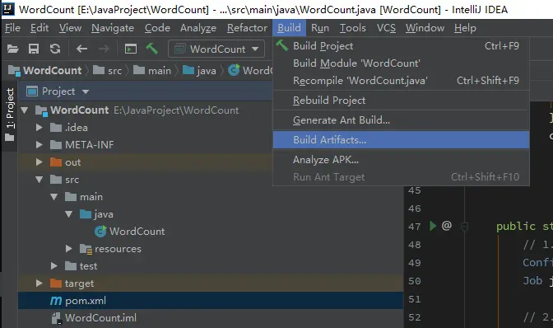Select WordCount.iml in the project tree
The height and width of the screenshot is (328, 553).
(211, 318)
